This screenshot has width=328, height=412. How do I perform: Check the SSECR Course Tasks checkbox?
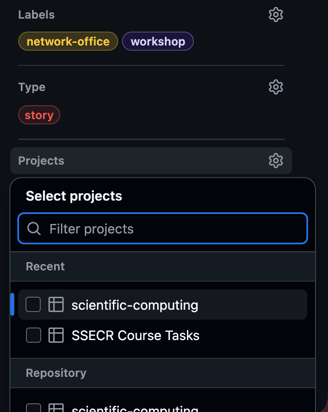tap(33, 335)
